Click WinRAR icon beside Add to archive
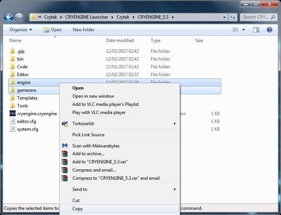 coord(65,154)
